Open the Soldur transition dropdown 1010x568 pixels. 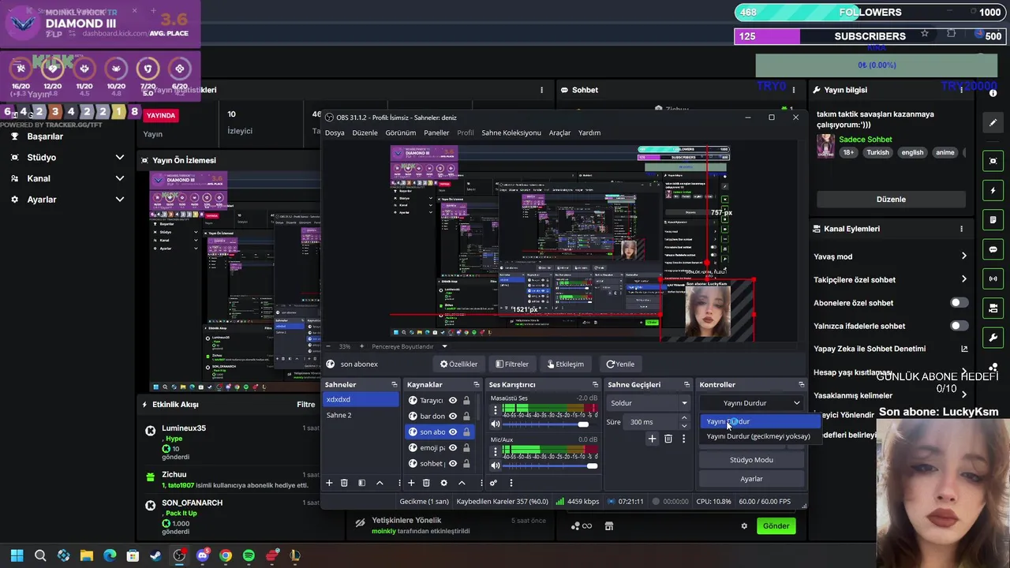(648, 403)
